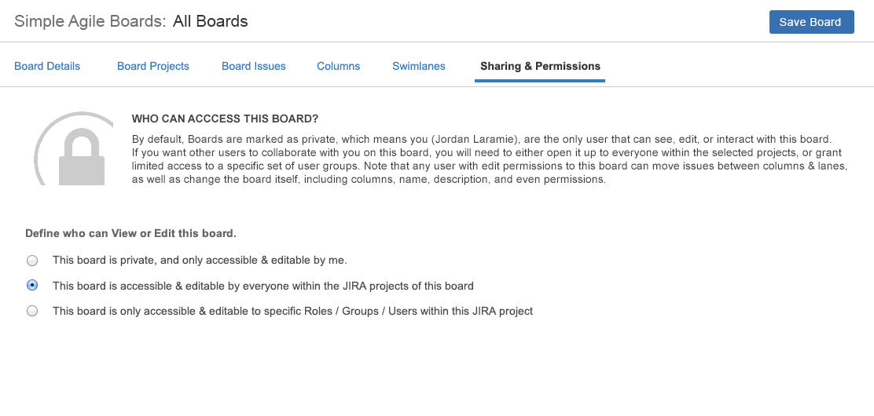The image size is (874, 416).
Task: Click the Simple Agile Boards heading
Action: pos(90,22)
